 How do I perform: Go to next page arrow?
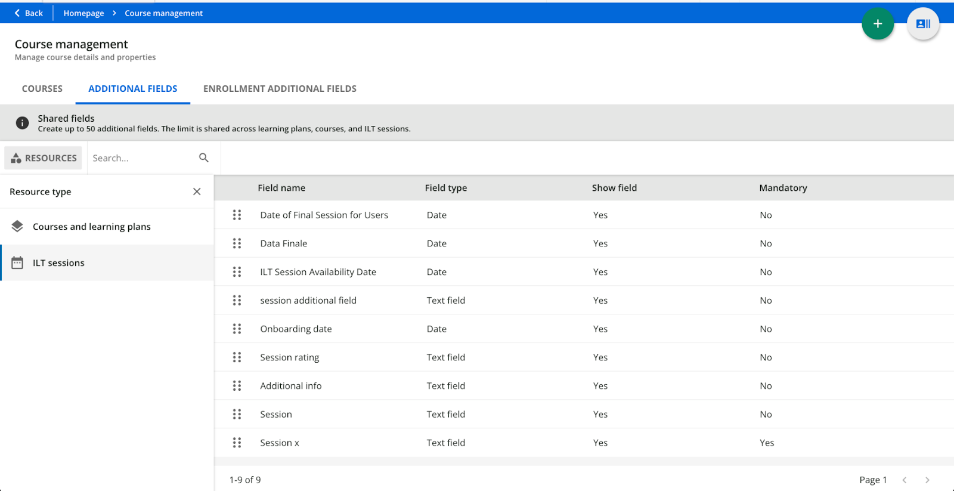click(x=927, y=480)
